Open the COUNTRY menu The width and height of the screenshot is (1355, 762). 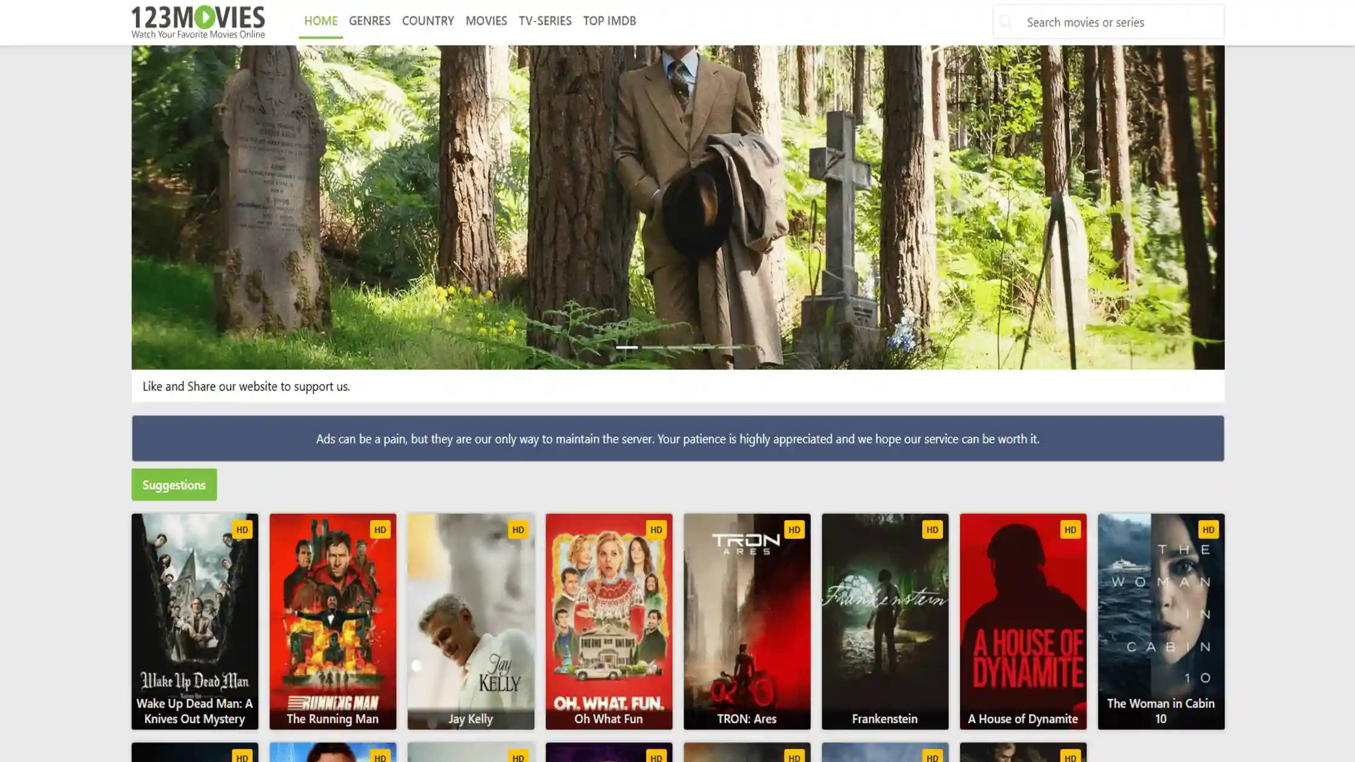(428, 21)
